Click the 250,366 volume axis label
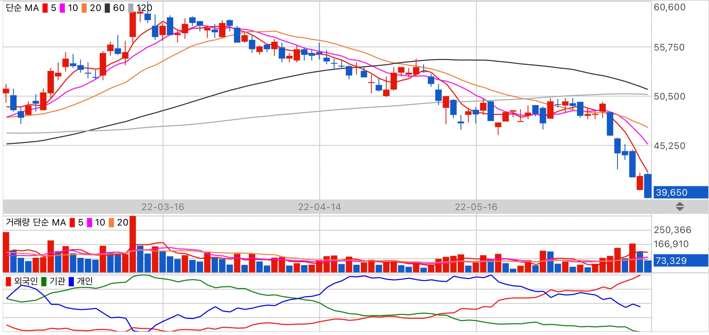 pyautogui.click(x=672, y=230)
